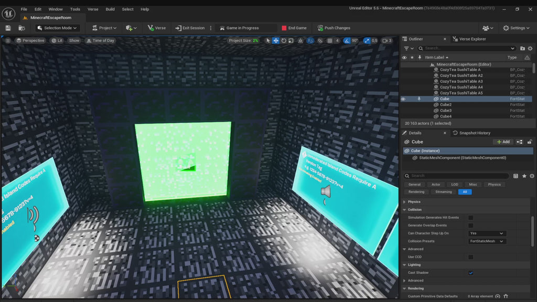Click the Outliner search field

[x=466, y=48]
